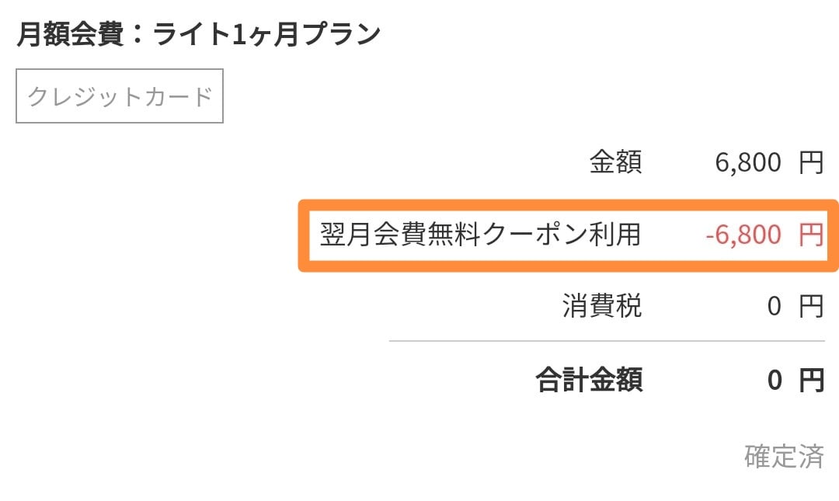This screenshot has height=501, width=839.
Task: Click the yen symbol in the 金額 row
Action: (x=810, y=163)
